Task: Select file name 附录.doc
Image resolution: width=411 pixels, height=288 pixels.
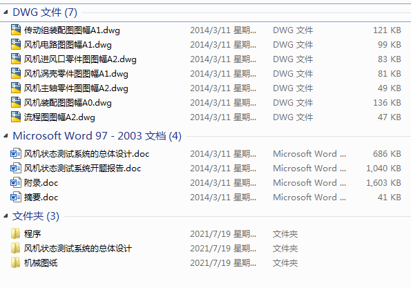Action: click(x=41, y=183)
